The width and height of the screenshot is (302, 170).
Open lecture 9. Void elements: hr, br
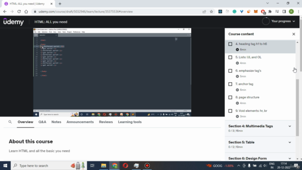point(251,111)
